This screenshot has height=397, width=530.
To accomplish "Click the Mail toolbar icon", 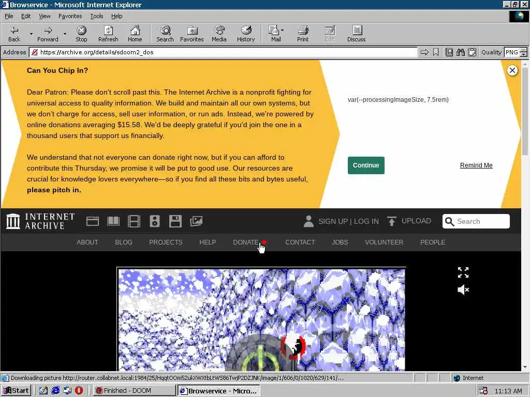I will click(274, 34).
